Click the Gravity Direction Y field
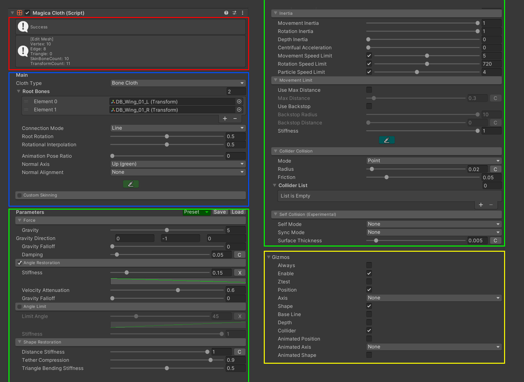This screenshot has height=382, width=524. pos(181,238)
